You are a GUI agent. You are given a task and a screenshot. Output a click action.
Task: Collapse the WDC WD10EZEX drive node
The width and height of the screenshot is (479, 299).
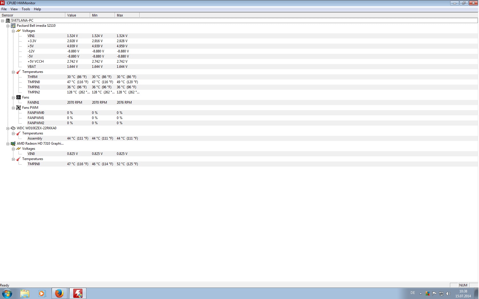coord(8,128)
